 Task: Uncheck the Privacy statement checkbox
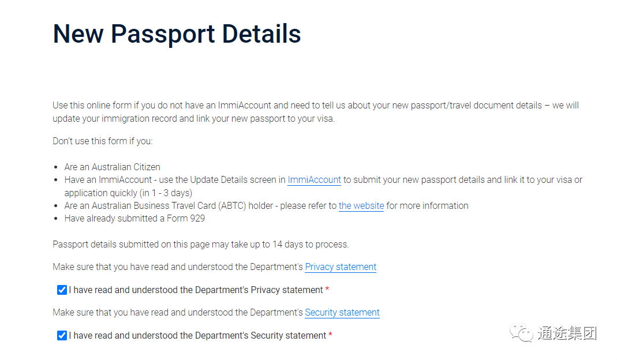pyautogui.click(x=62, y=290)
